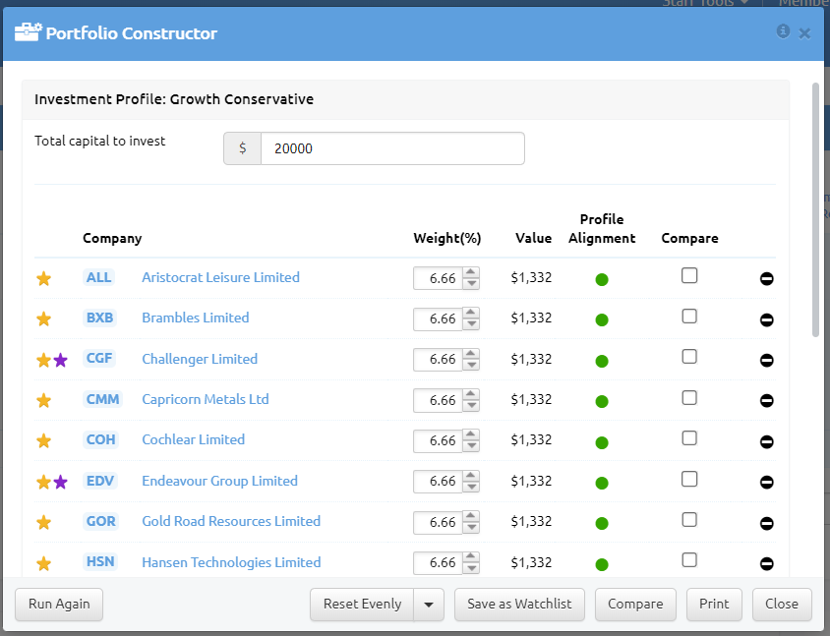Open the CGF ticker badge
Image resolution: width=830 pixels, height=636 pixels.
point(99,358)
